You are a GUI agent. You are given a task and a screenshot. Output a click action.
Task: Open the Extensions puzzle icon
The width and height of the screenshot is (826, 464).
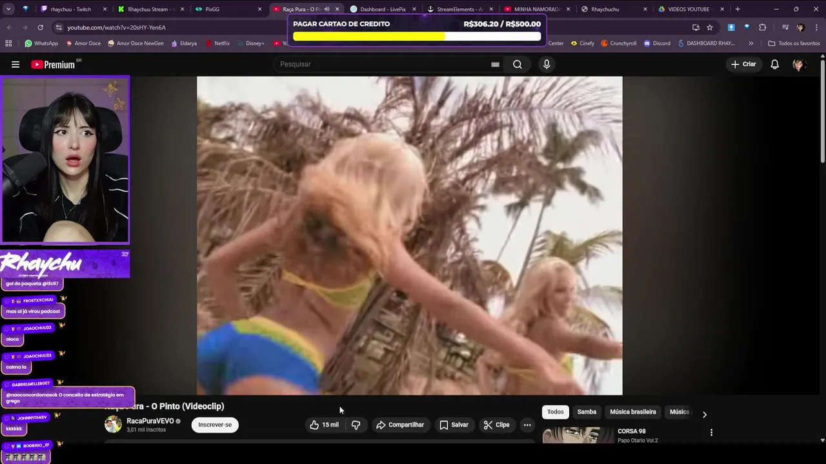point(762,27)
